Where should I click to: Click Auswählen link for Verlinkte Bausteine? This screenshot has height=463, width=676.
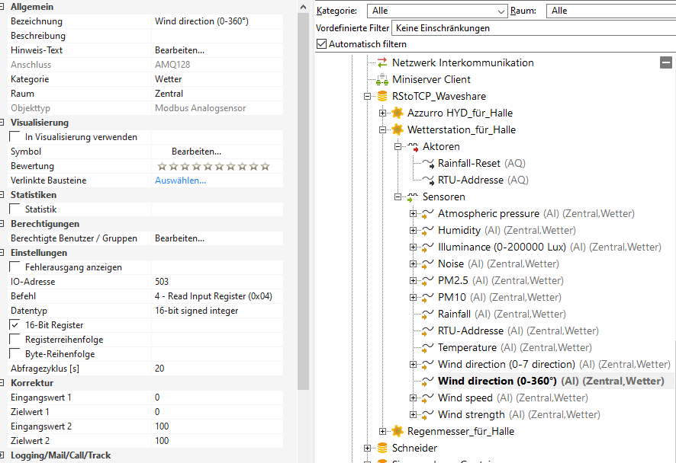tap(180, 180)
